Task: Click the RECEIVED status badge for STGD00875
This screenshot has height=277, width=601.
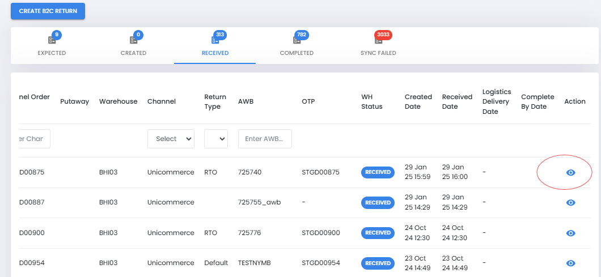Action: [x=378, y=172]
